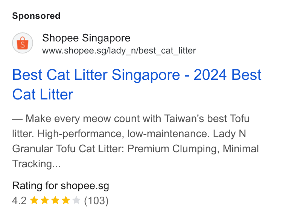Viewport: 286px width, 217px height.
Task: Select the (103) review count
Action: coord(96,200)
